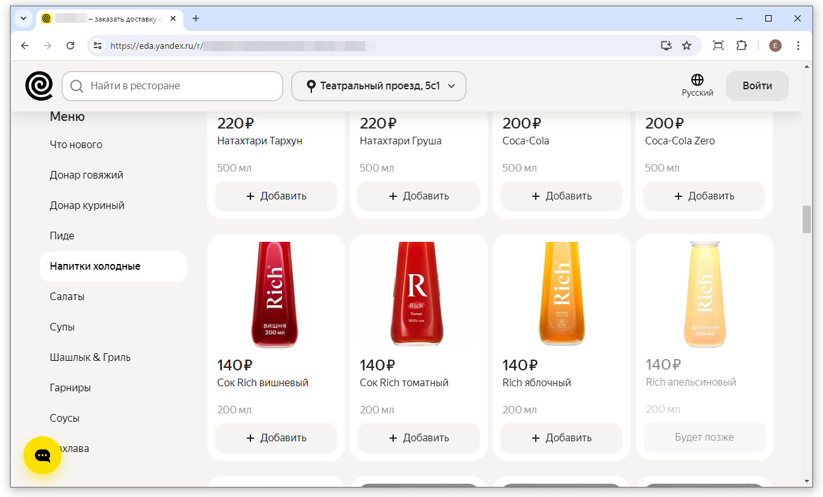Click the profile avatar in Chrome toolbar

[775, 46]
